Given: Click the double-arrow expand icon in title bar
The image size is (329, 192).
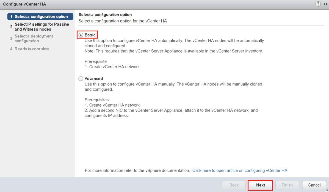Looking at the screenshot, I should (325, 4).
